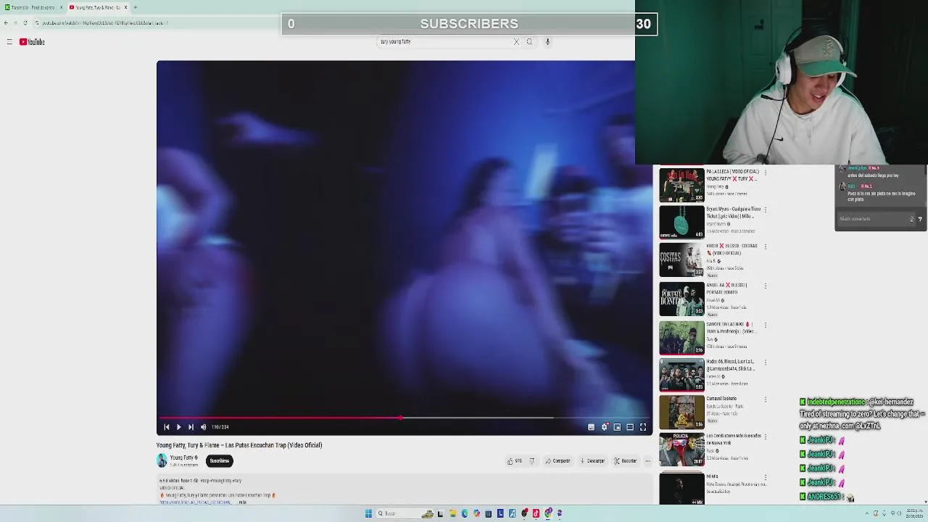The image size is (928, 522).
Task: Play the paused video
Action: click(x=178, y=427)
